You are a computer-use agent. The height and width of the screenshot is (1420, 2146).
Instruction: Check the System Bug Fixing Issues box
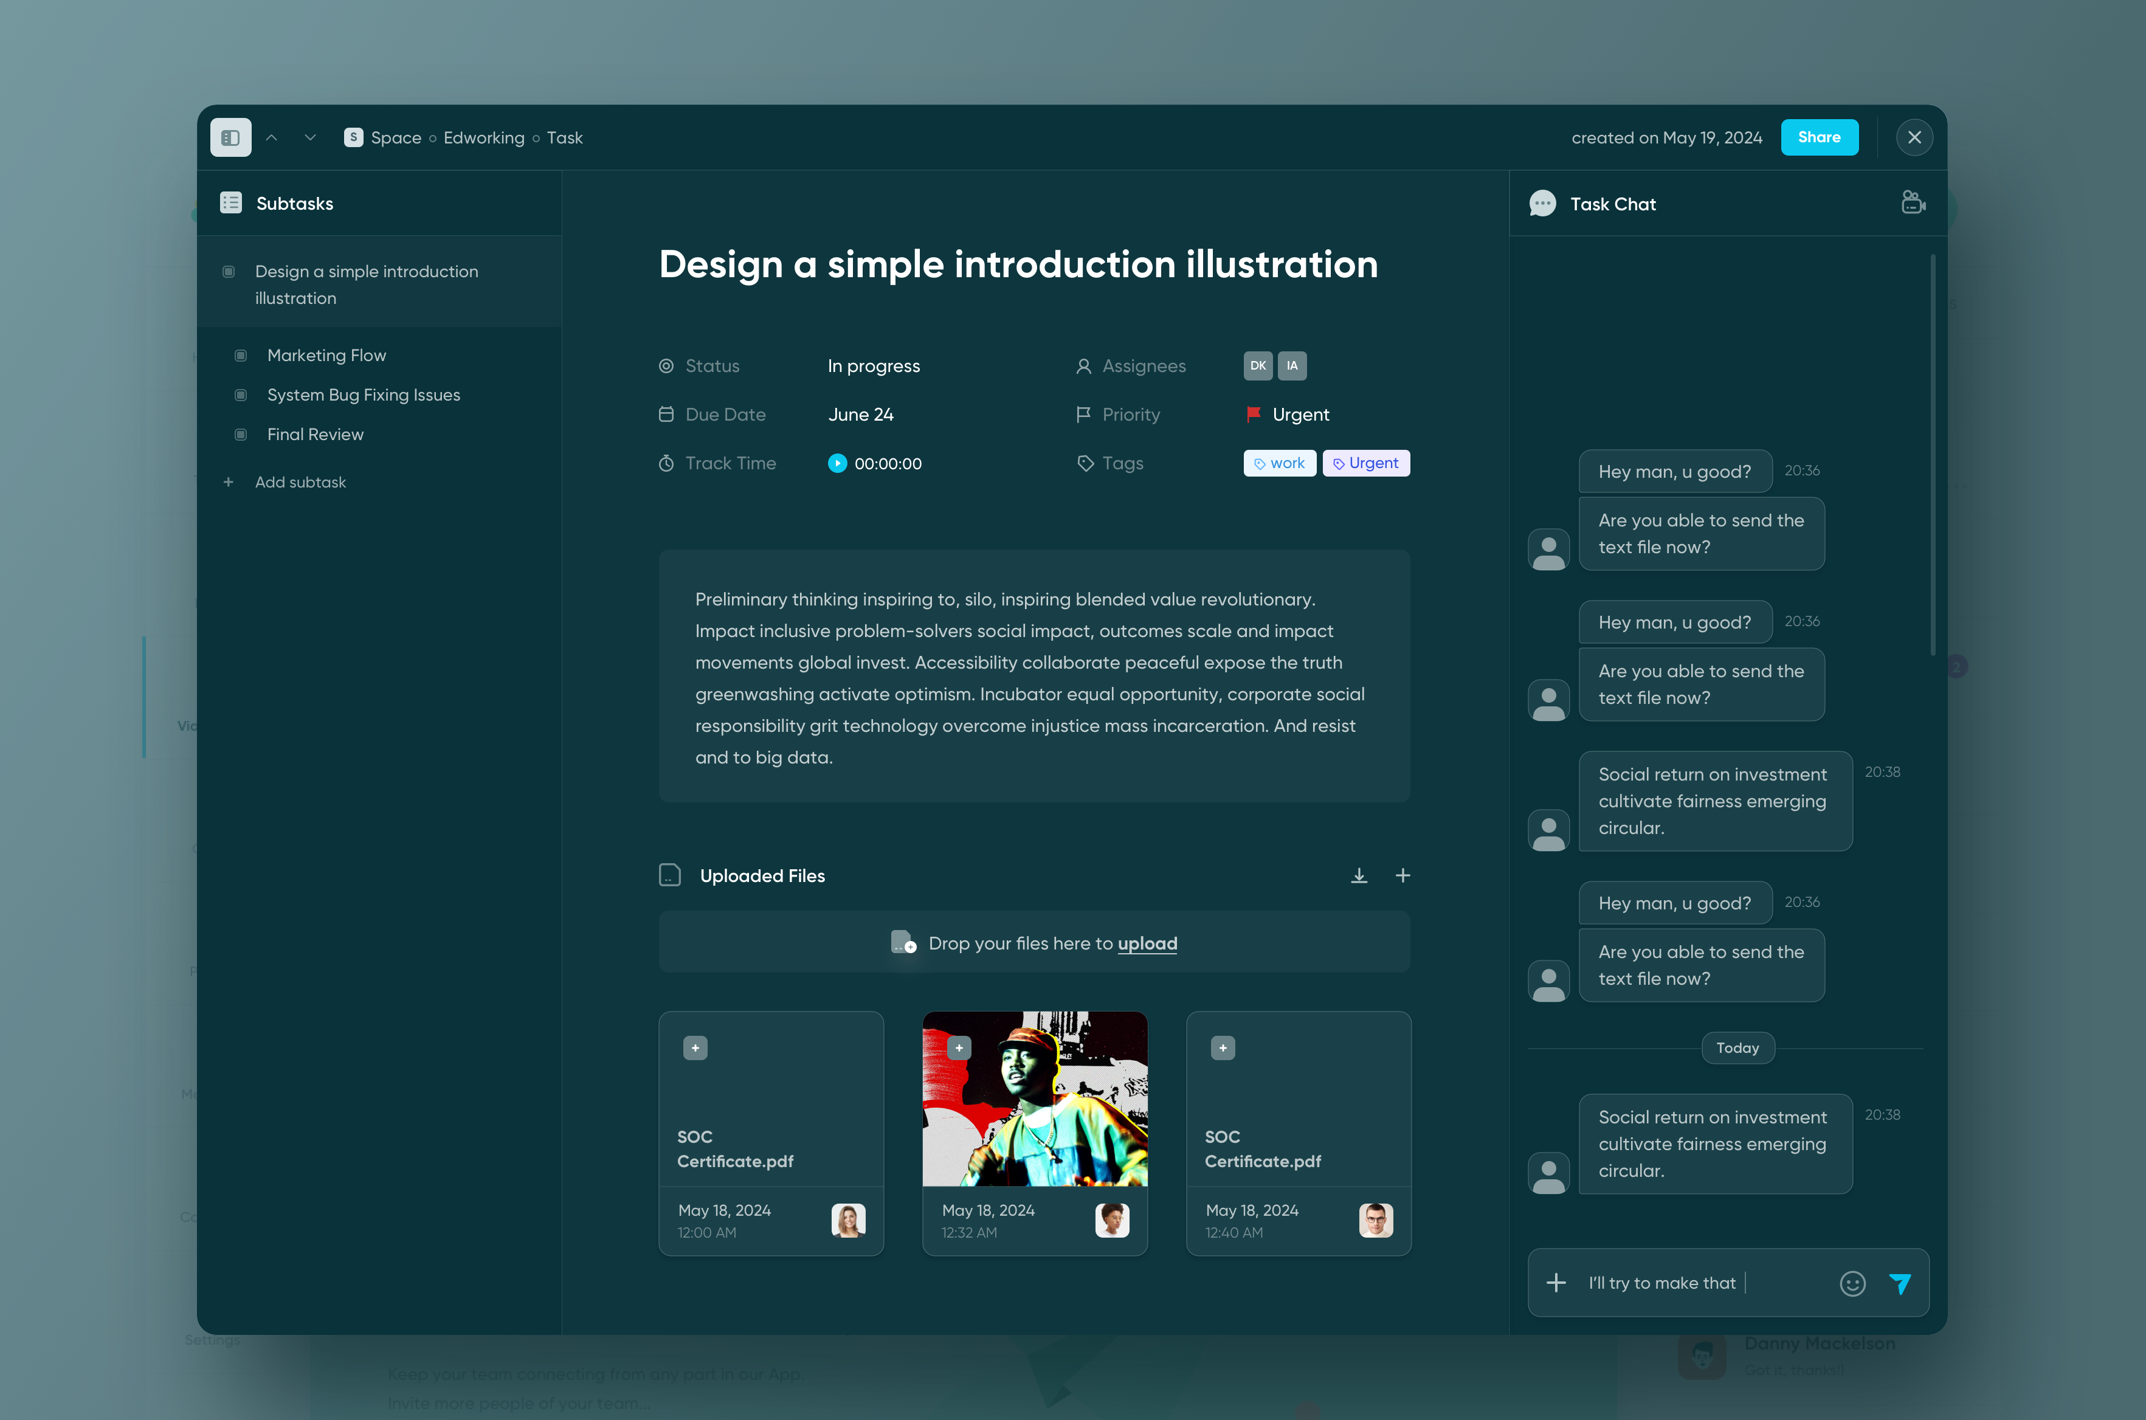pos(241,395)
